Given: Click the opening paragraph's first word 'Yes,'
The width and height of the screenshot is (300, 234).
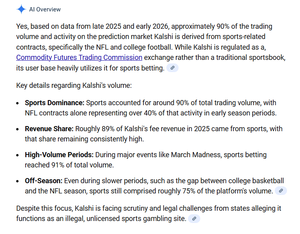Looking at the screenshot, I should pyautogui.click(x=22, y=27).
